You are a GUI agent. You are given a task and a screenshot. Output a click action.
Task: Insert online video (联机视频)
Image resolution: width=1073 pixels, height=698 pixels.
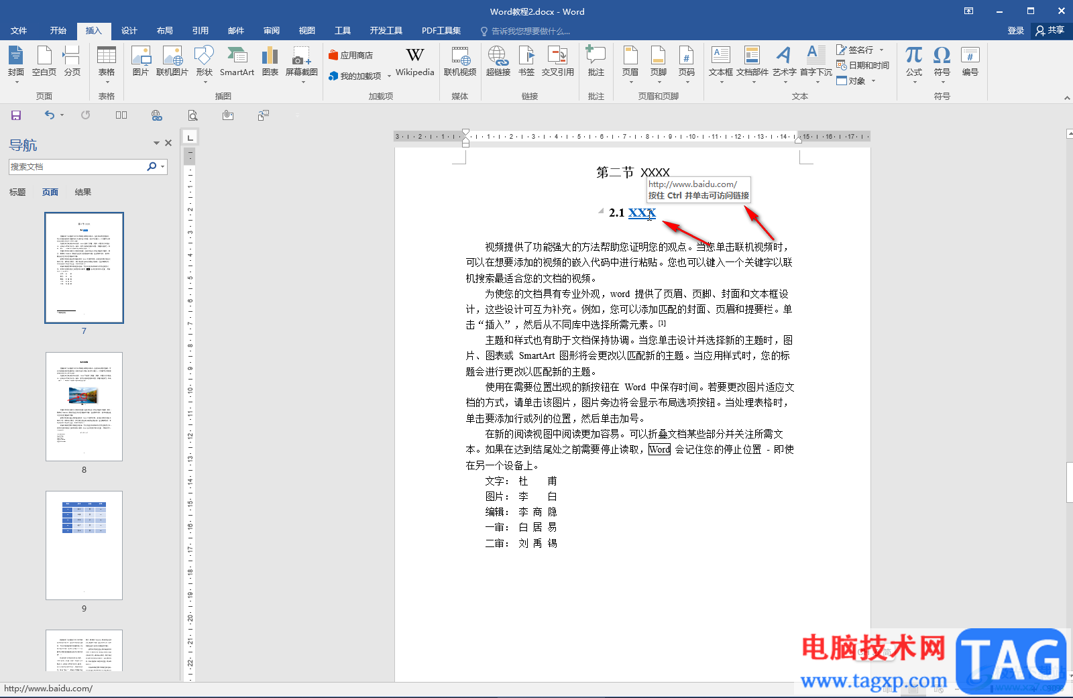point(460,62)
